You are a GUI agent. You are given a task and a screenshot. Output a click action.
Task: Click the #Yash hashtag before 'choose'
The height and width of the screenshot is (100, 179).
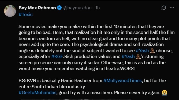click(x=142, y=51)
